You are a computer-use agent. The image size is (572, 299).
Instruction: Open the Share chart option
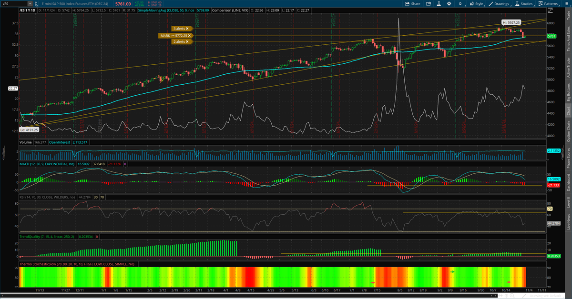413,3
